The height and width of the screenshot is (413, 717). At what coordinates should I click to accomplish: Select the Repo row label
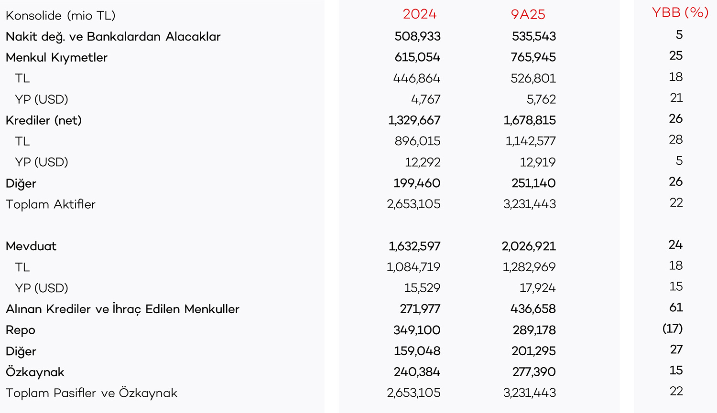click(x=21, y=330)
